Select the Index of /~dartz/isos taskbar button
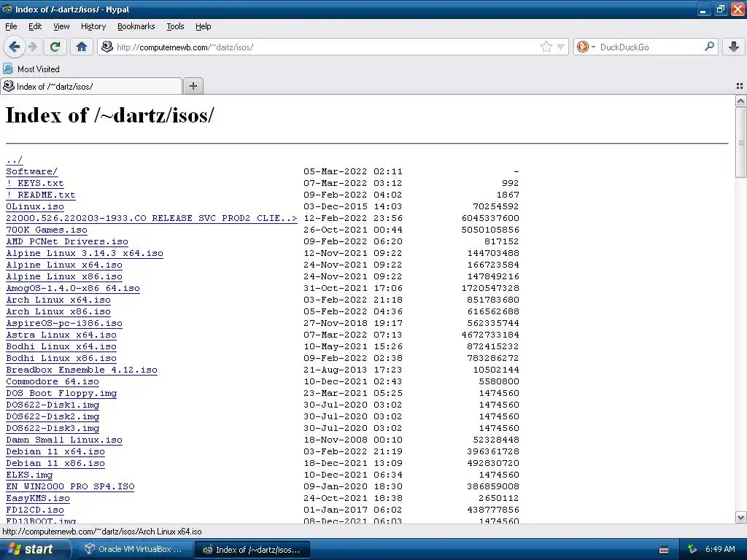Viewport: 747px width, 560px height. pos(252,550)
